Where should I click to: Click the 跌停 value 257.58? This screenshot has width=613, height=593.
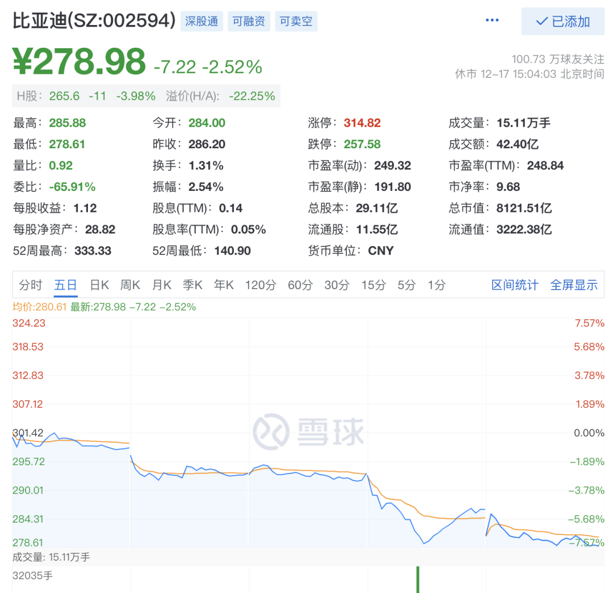362,144
